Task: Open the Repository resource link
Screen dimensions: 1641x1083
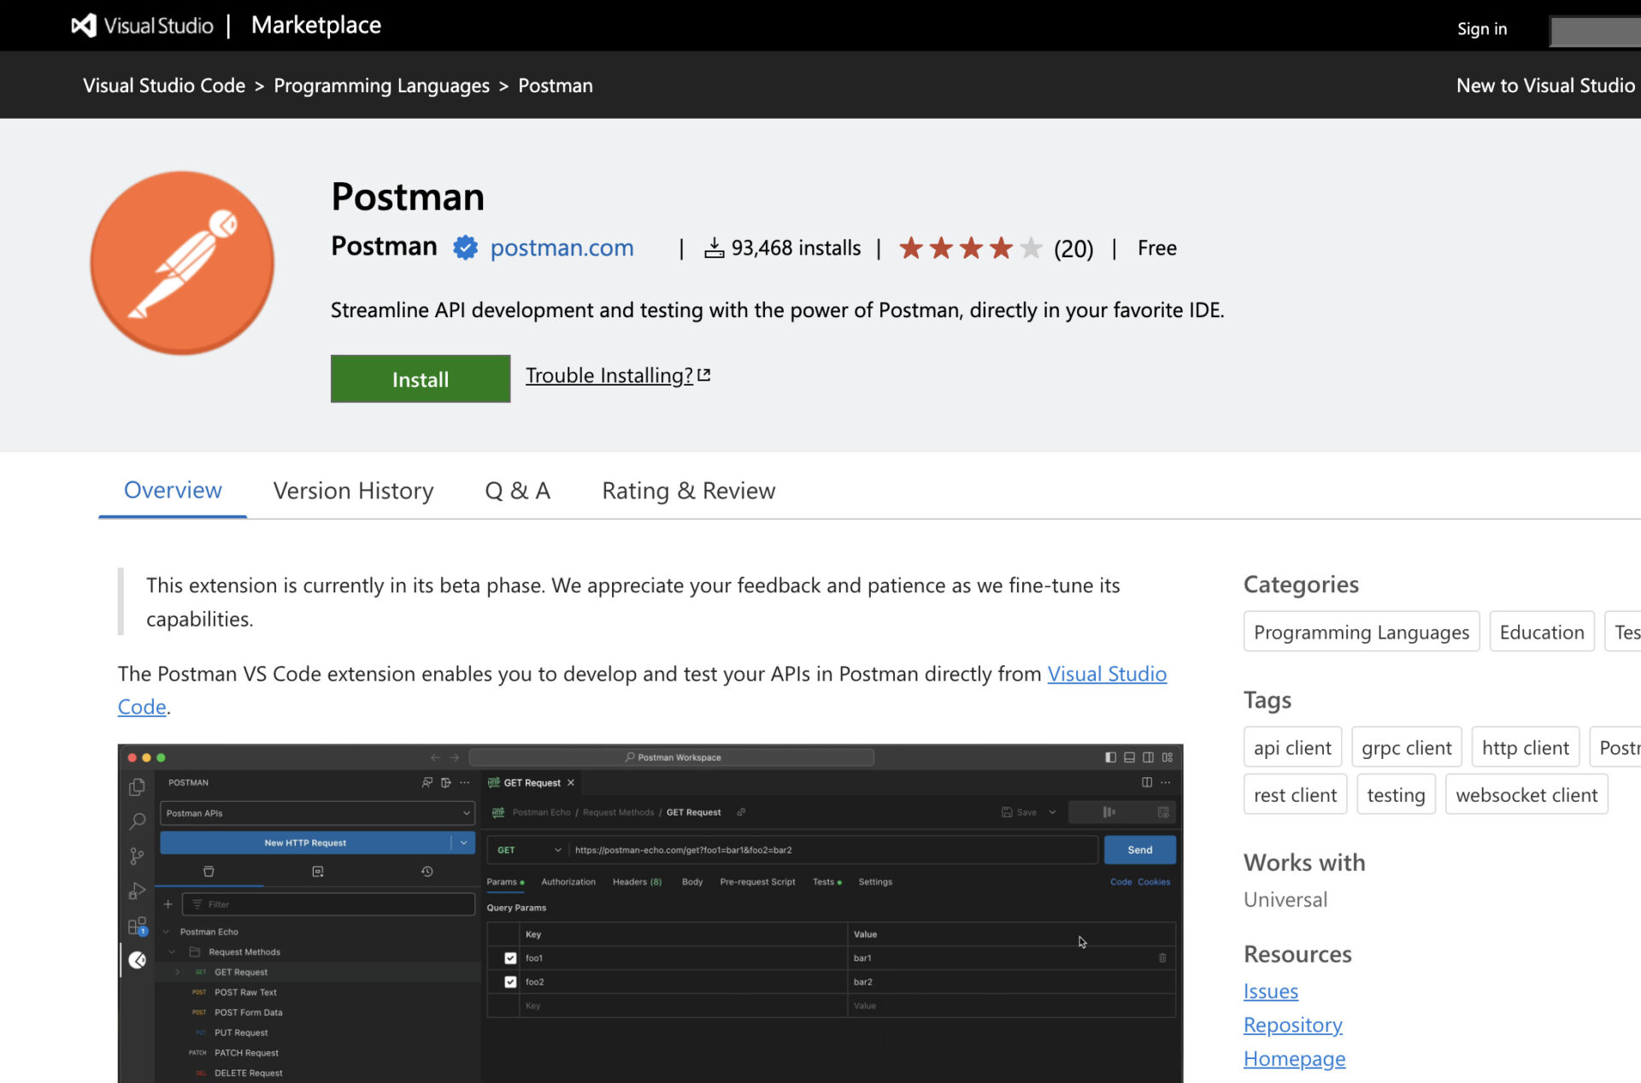Action: tap(1293, 1024)
